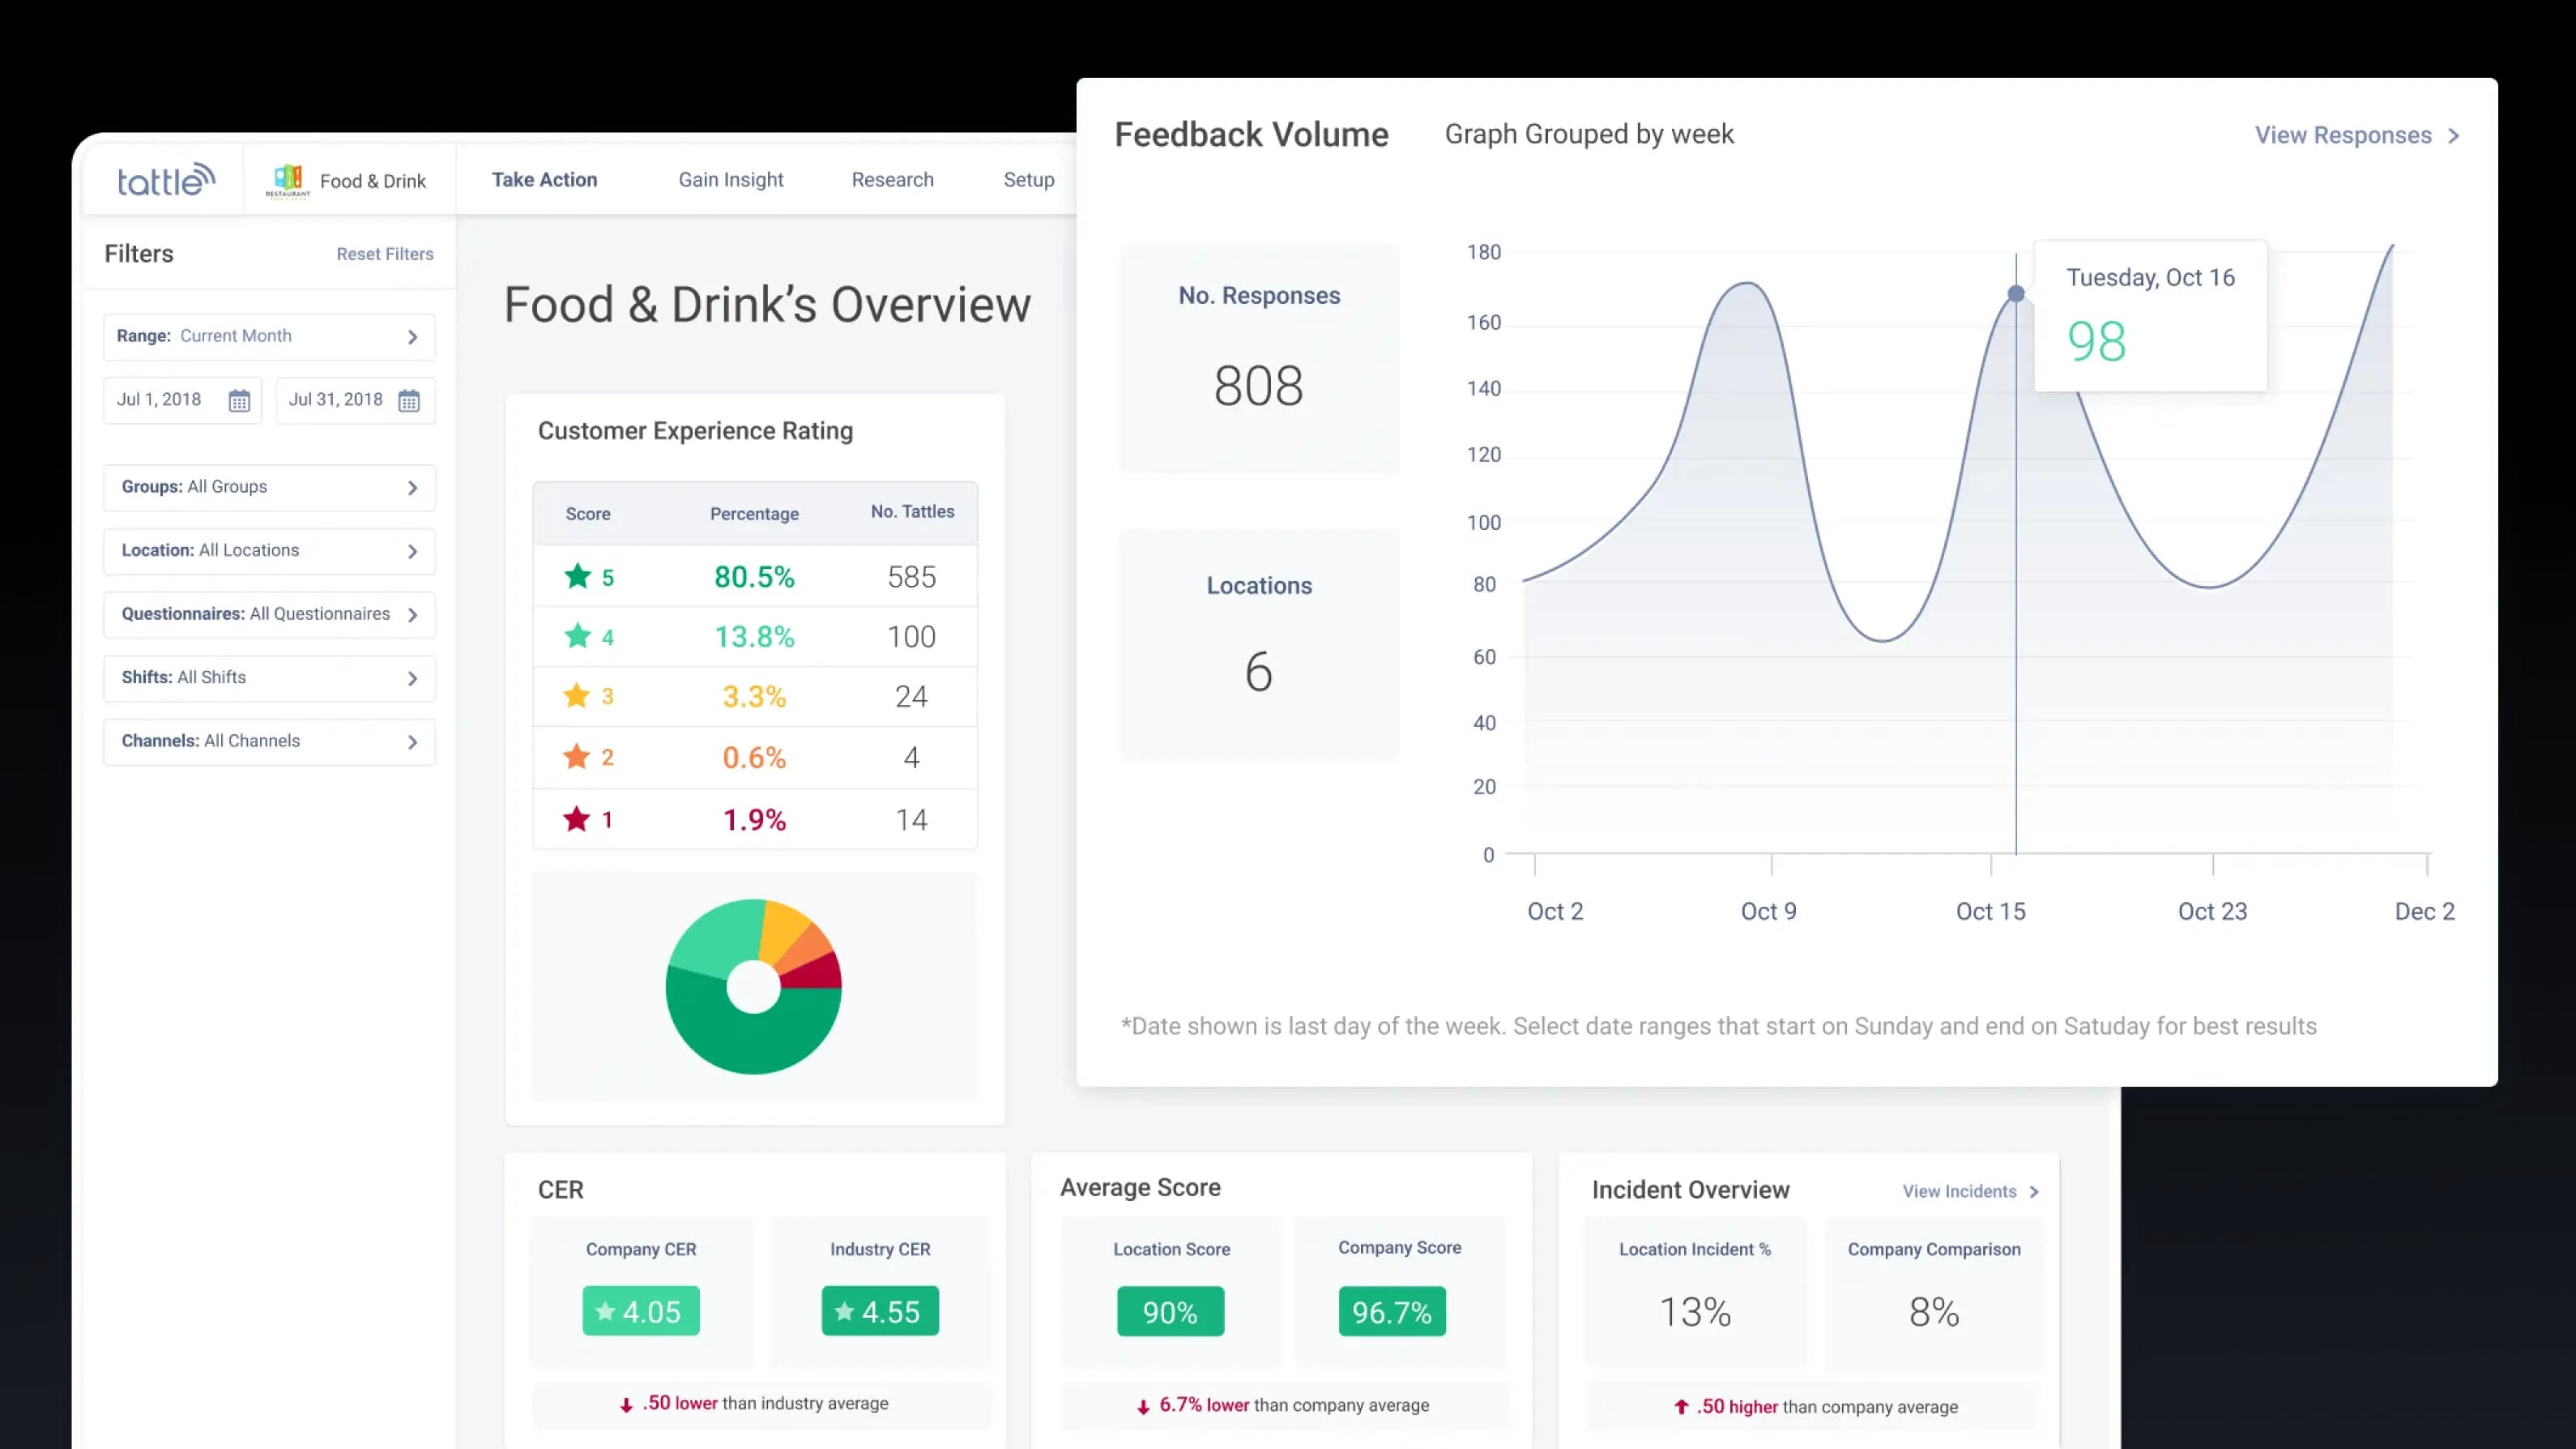Select the Oct 16 data point on the graph
Image resolution: width=2576 pixels, height=1449 pixels.
(2015, 293)
